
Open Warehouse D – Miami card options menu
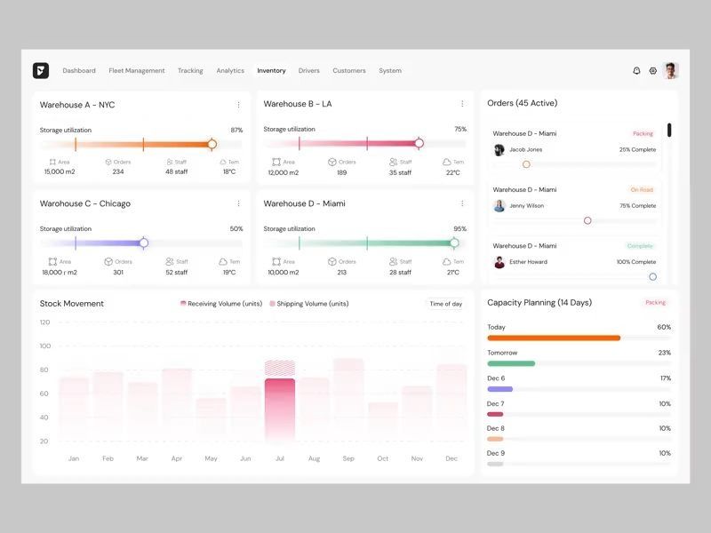pyautogui.click(x=462, y=203)
